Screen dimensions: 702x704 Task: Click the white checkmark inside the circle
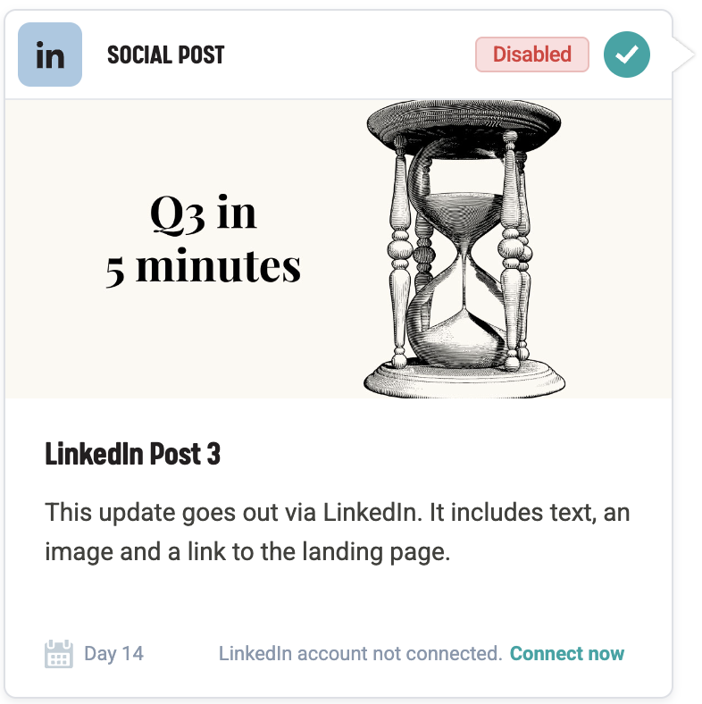[x=626, y=54]
